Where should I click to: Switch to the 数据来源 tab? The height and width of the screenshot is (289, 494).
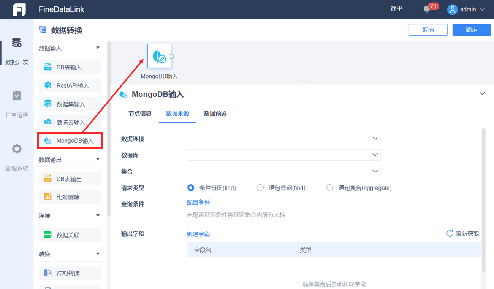(177, 113)
